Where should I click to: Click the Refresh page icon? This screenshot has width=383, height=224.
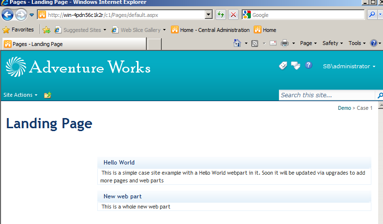point(221,15)
